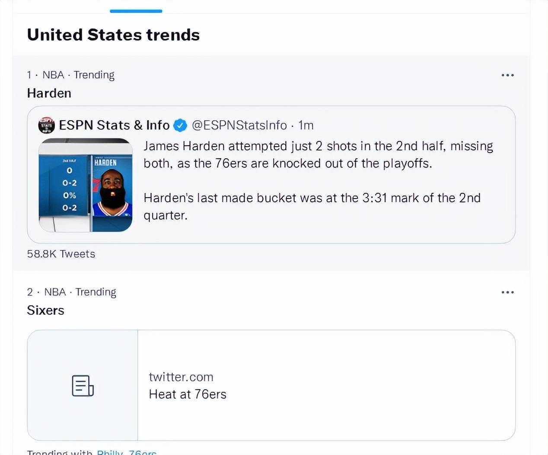Open more options for the Harden trend

[507, 75]
